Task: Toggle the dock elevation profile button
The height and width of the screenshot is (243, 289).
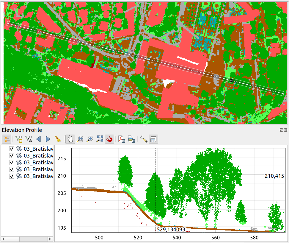Action: [153, 139]
